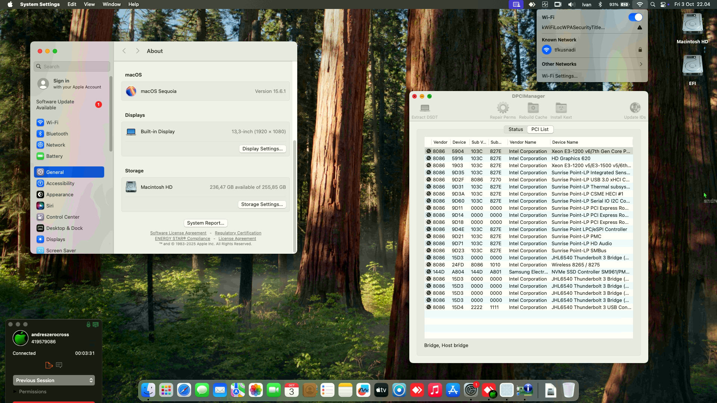Click Rebuild Cache icon in DPCIManager

pos(533,108)
